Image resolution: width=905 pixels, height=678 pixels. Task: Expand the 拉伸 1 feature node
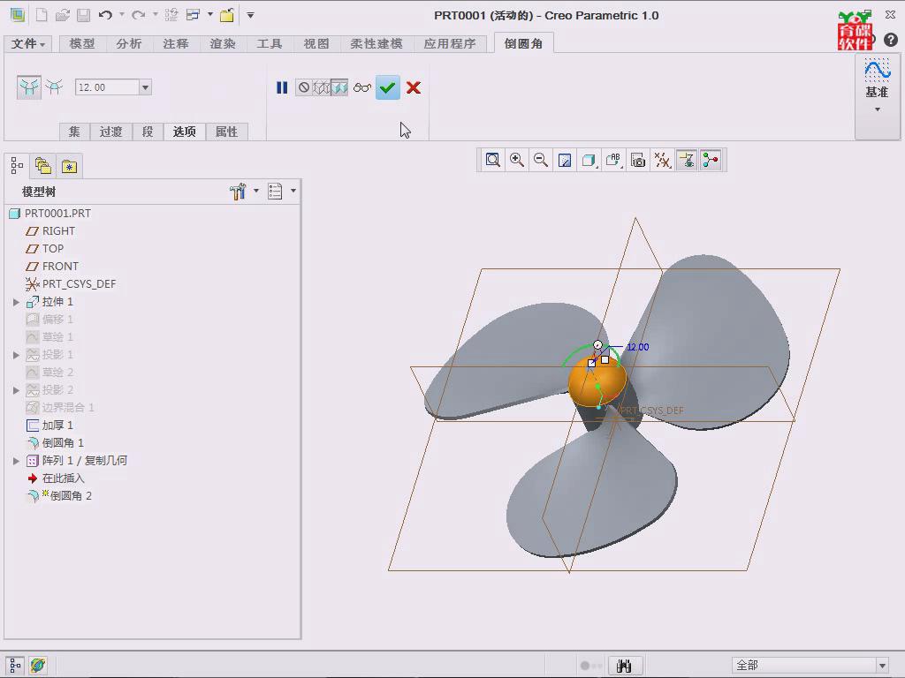point(16,302)
